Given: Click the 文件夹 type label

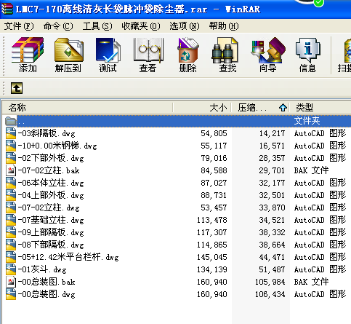Looking at the screenshot, I should pos(307,121).
